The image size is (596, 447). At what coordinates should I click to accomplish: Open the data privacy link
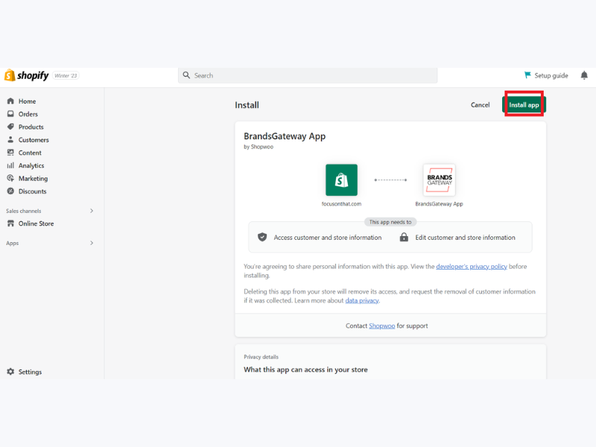tap(362, 300)
